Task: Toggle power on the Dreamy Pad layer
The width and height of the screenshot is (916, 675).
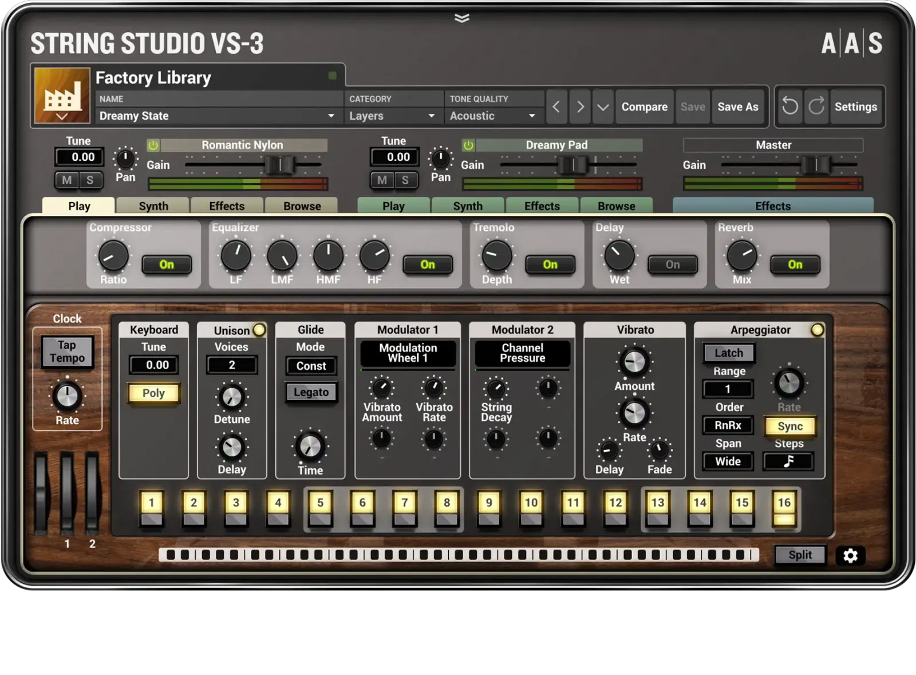Action: (x=468, y=145)
